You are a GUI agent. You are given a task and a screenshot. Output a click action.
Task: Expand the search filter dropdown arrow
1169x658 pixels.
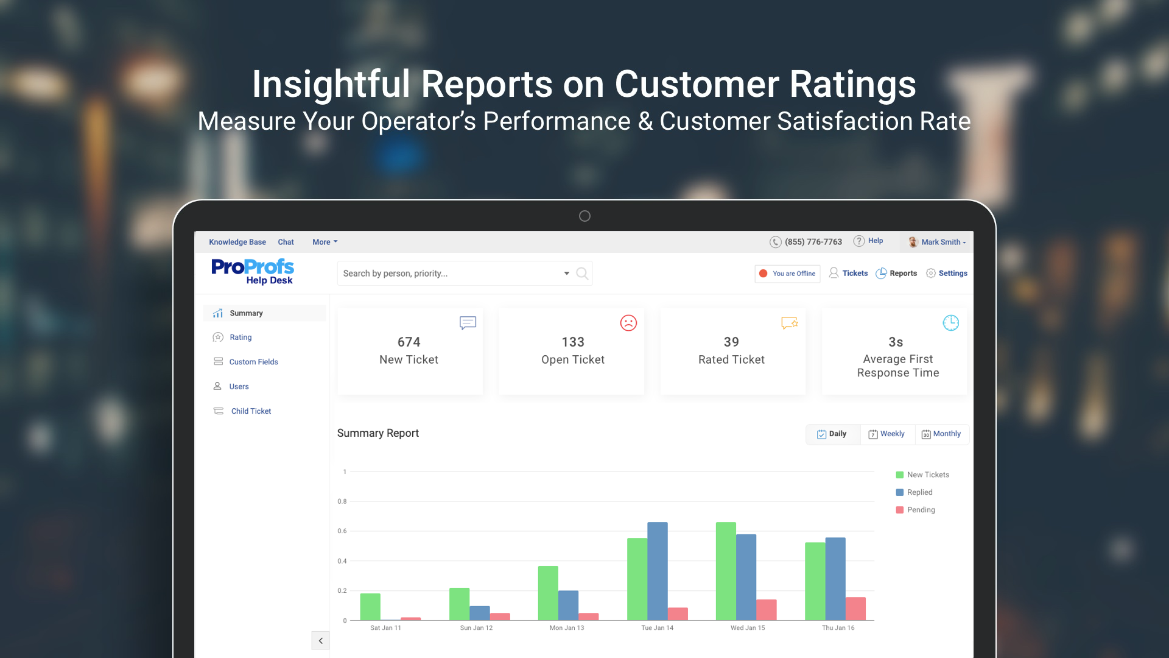point(566,274)
